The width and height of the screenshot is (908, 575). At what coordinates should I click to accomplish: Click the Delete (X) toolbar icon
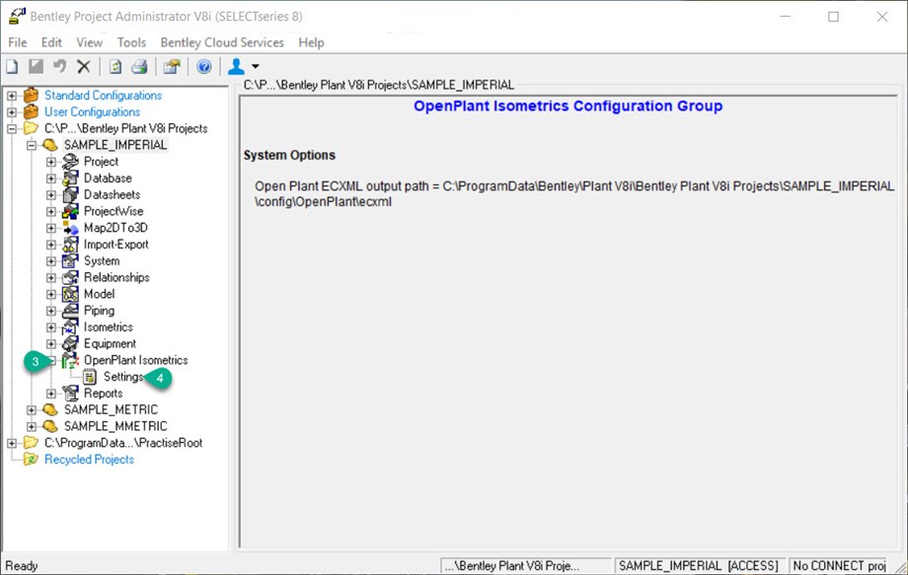[x=83, y=66]
